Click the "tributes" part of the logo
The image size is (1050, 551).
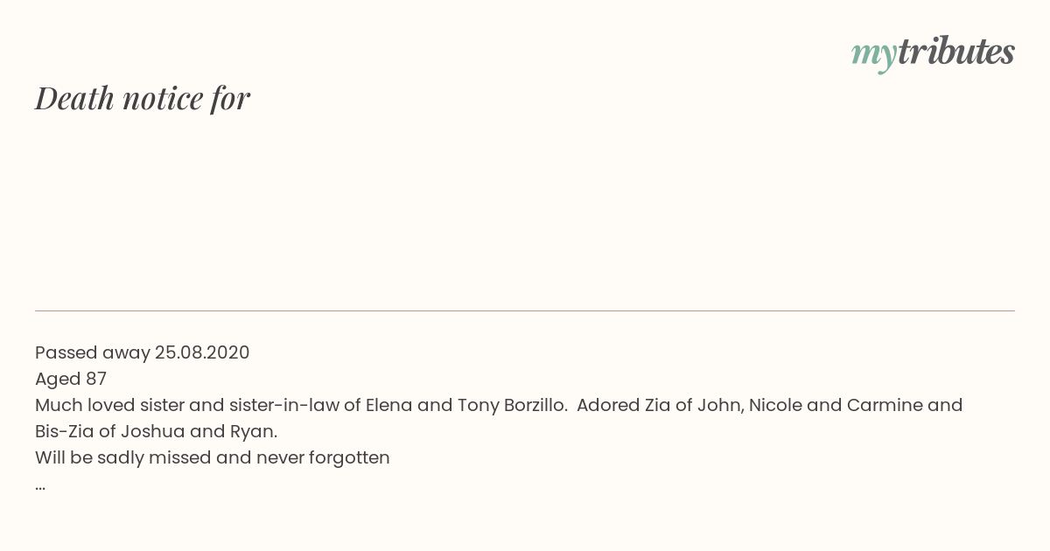[x=956, y=52]
